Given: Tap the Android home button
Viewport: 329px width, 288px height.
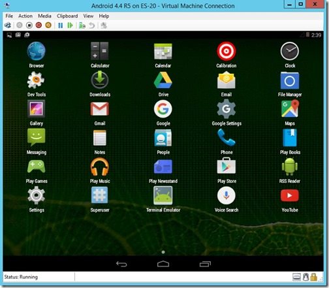Looking at the screenshot, I should (x=163, y=264).
